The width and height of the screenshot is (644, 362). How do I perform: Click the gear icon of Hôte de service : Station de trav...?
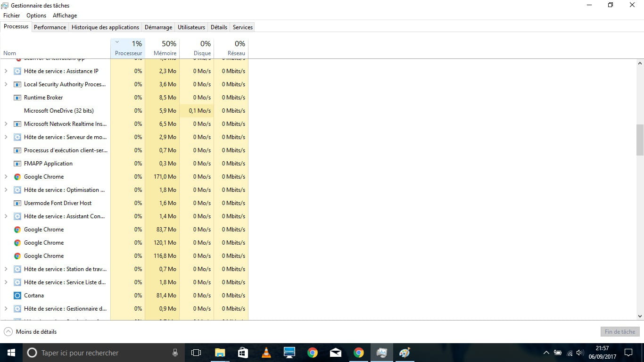click(17, 269)
